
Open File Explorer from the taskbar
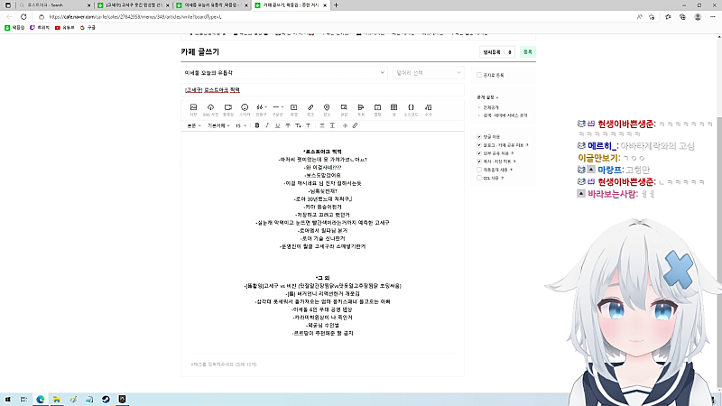click(x=57, y=399)
